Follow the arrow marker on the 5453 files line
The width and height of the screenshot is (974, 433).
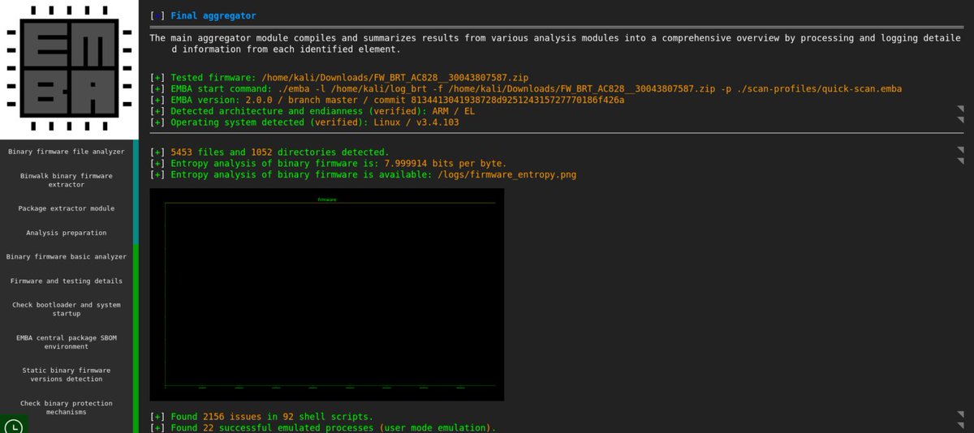pos(960,150)
